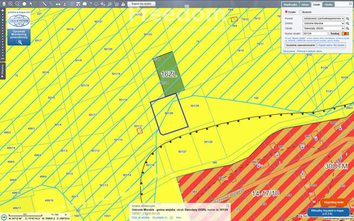Click the colored swatch beside Szukaj

(345, 34)
